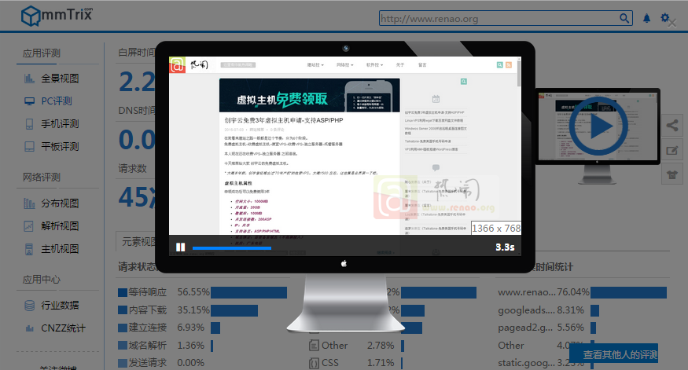Open the 网络 dropdown in recorded page
Image resolution: width=688 pixels, height=370 pixels.
[x=345, y=65]
